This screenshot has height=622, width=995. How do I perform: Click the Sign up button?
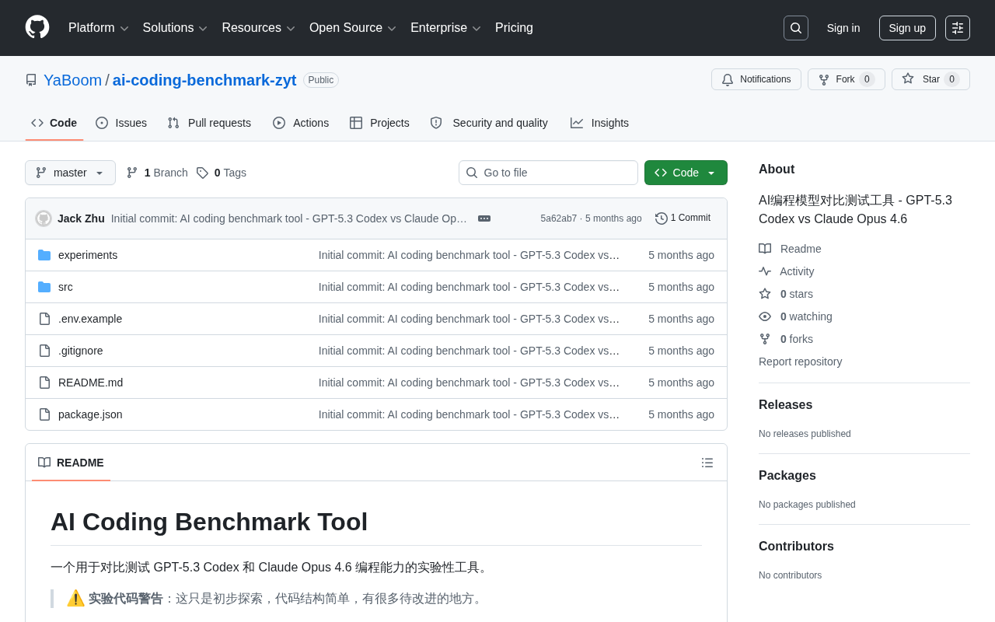[907, 28]
